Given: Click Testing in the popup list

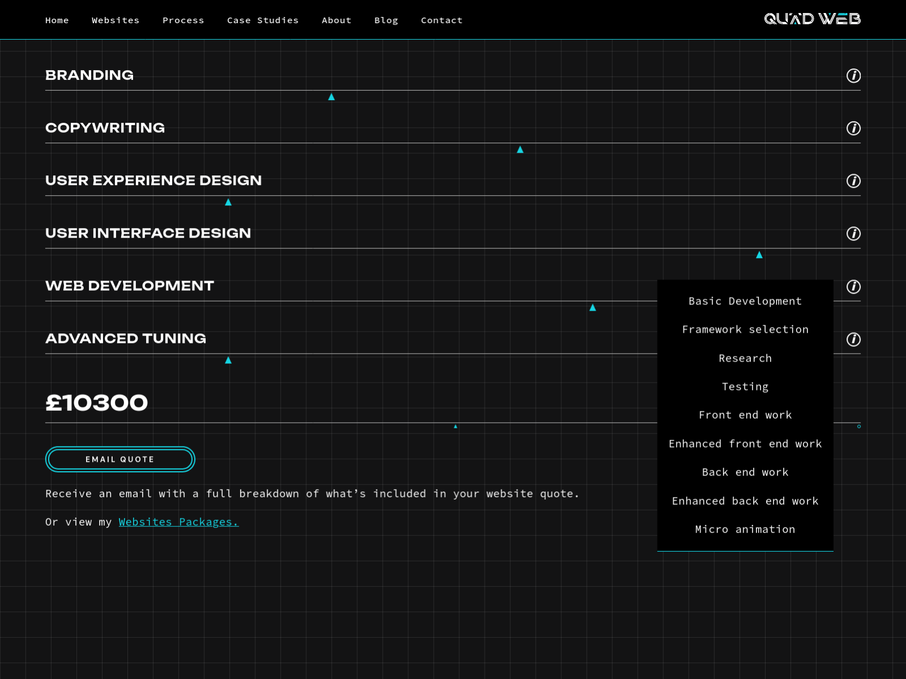Looking at the screenshot, I should tap(745, 387).
